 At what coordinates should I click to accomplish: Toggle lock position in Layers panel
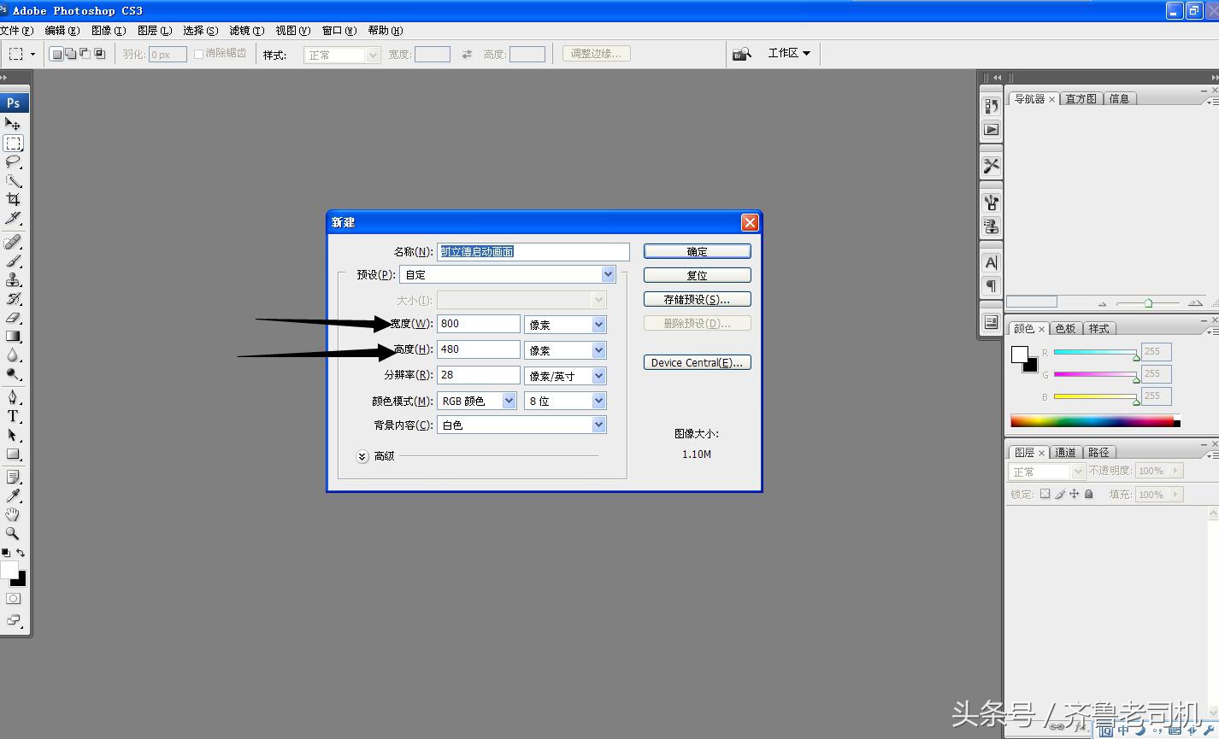pos(1075,494)
